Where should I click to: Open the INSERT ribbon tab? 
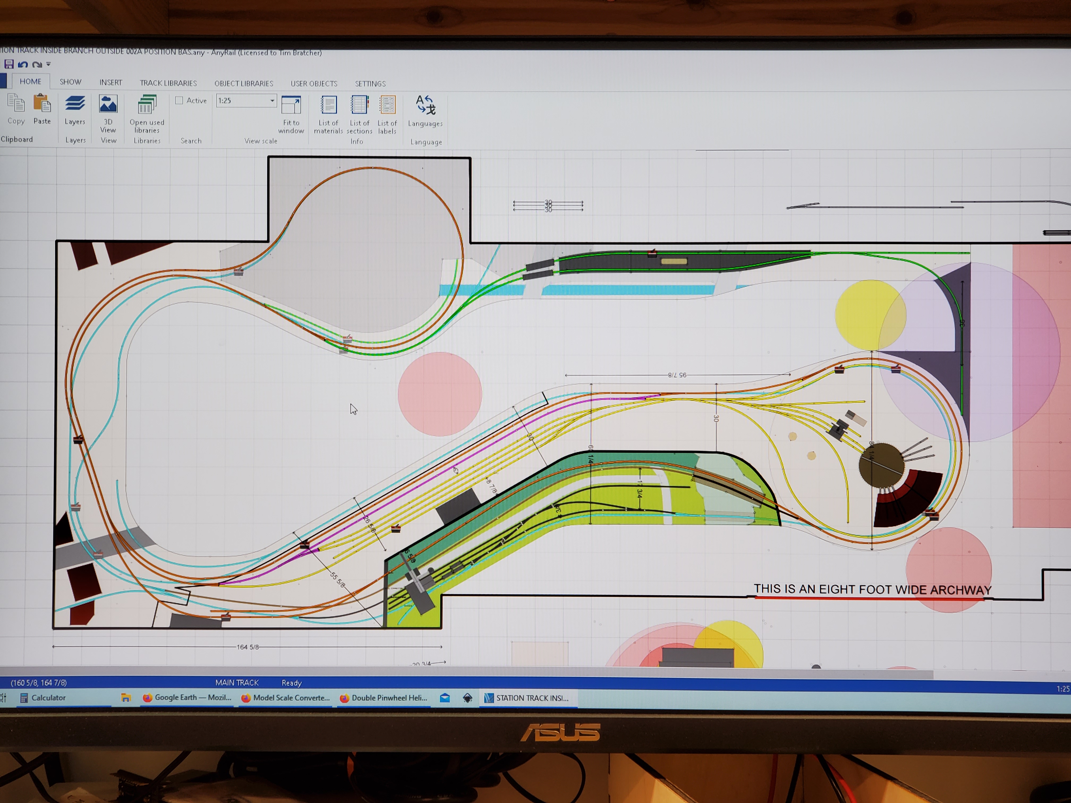tap(111, 82)
